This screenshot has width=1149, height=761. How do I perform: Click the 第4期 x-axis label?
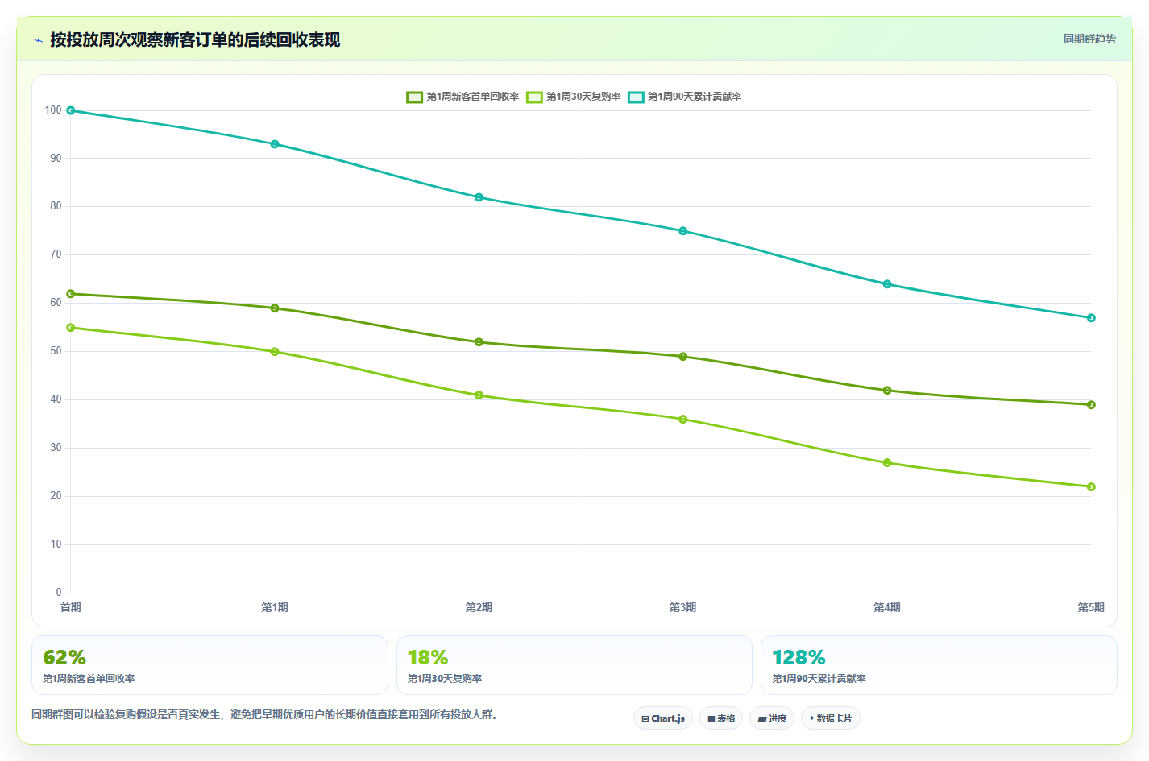click(x=887, y=607)
